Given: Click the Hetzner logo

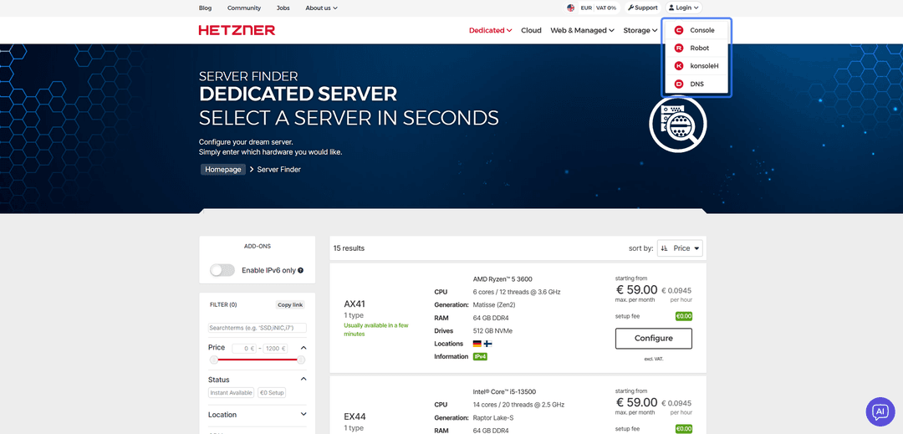Looking at the screenshot, I should 237,30.
